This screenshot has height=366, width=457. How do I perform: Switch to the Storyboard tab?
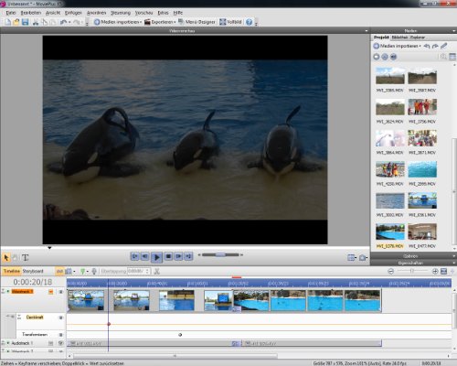(x=33, y=271)
